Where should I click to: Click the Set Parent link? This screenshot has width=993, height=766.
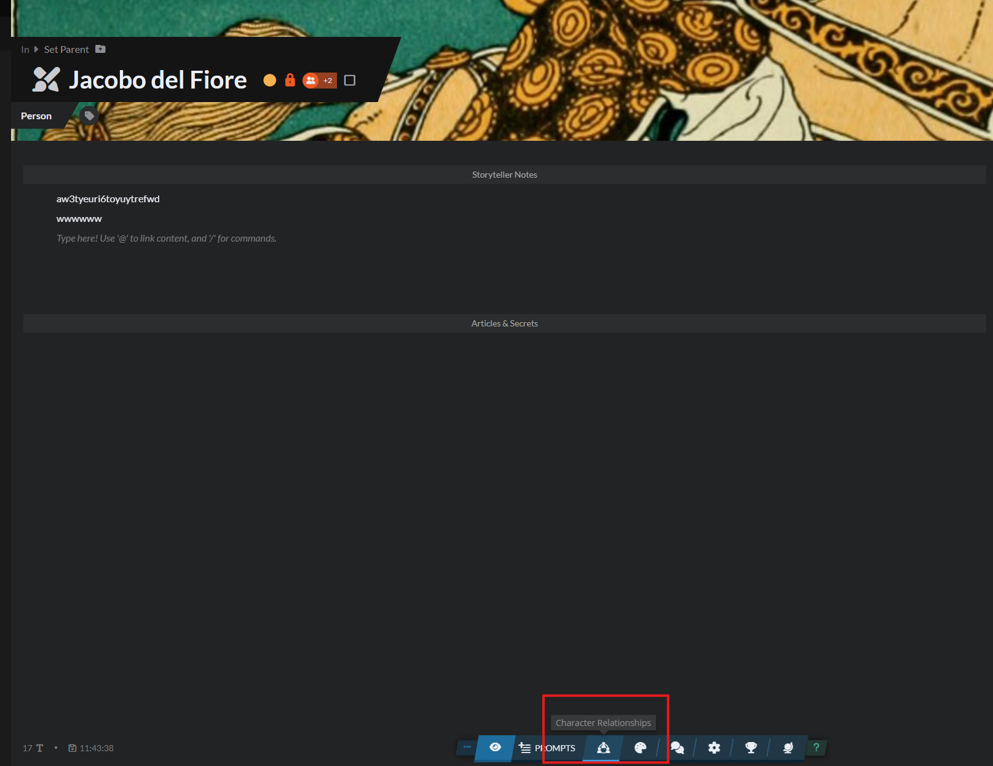pos(66,49)
